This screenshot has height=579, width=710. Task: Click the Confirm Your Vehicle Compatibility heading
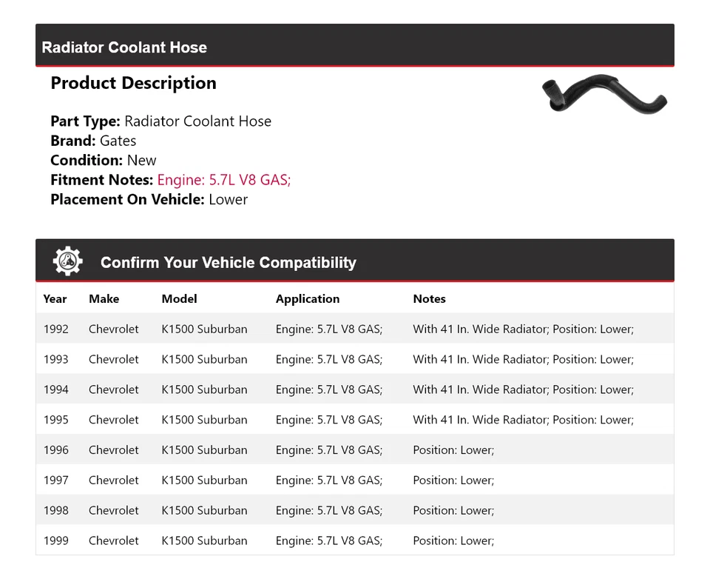click(x=229, y=263)
